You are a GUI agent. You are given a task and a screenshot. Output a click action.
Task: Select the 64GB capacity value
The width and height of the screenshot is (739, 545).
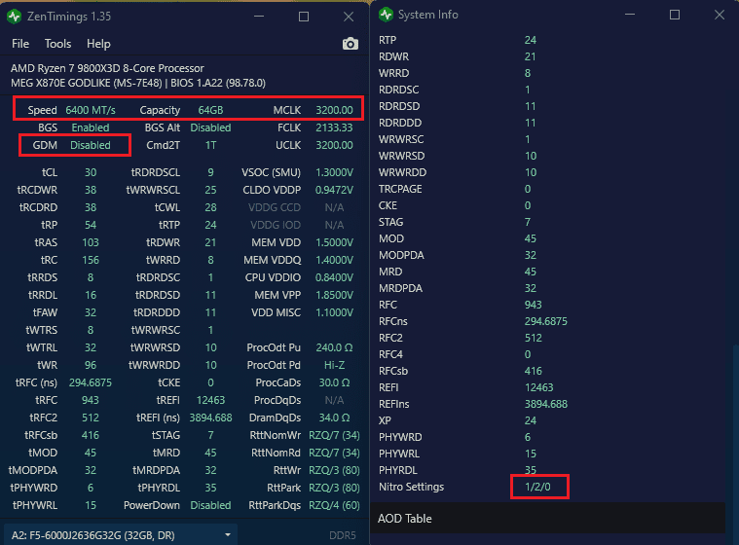(210, 110)
